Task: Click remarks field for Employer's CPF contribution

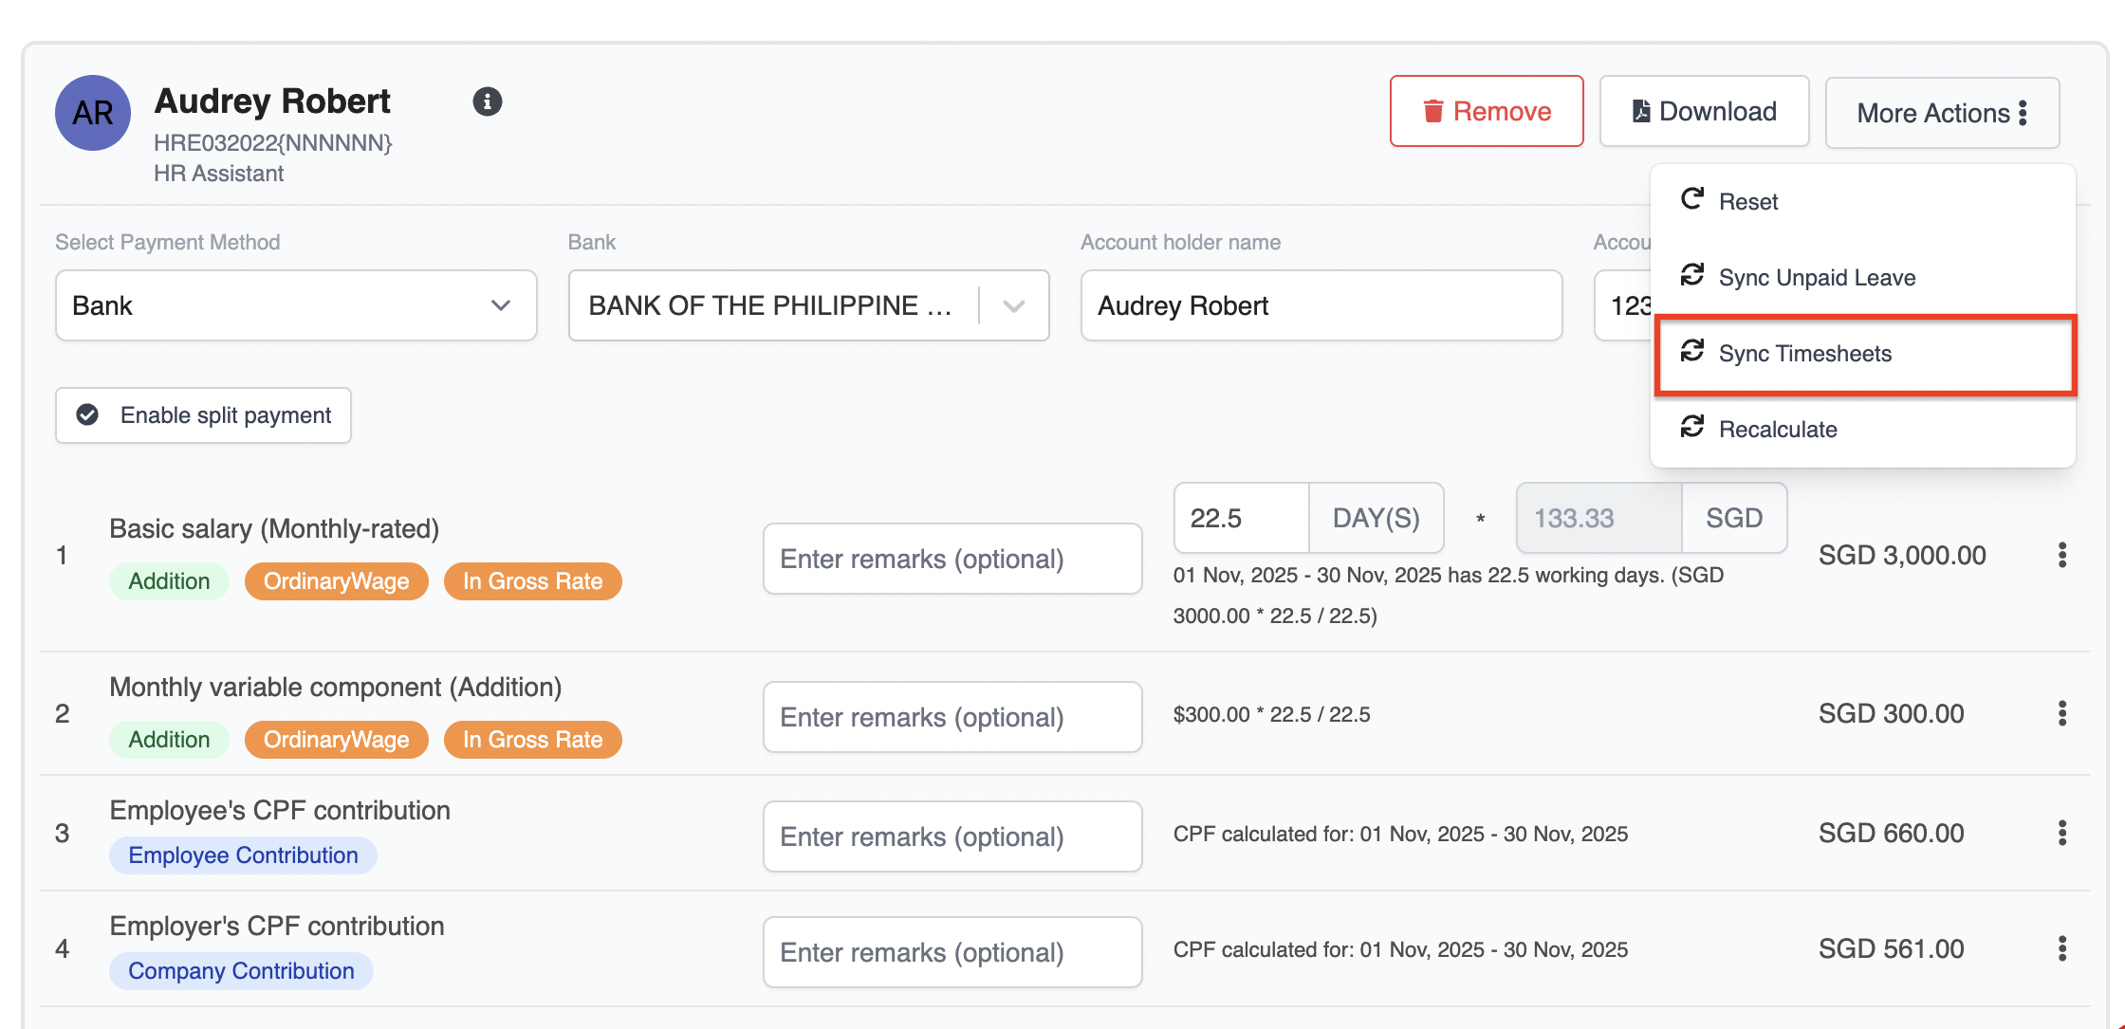Action: tap(952, 951)
